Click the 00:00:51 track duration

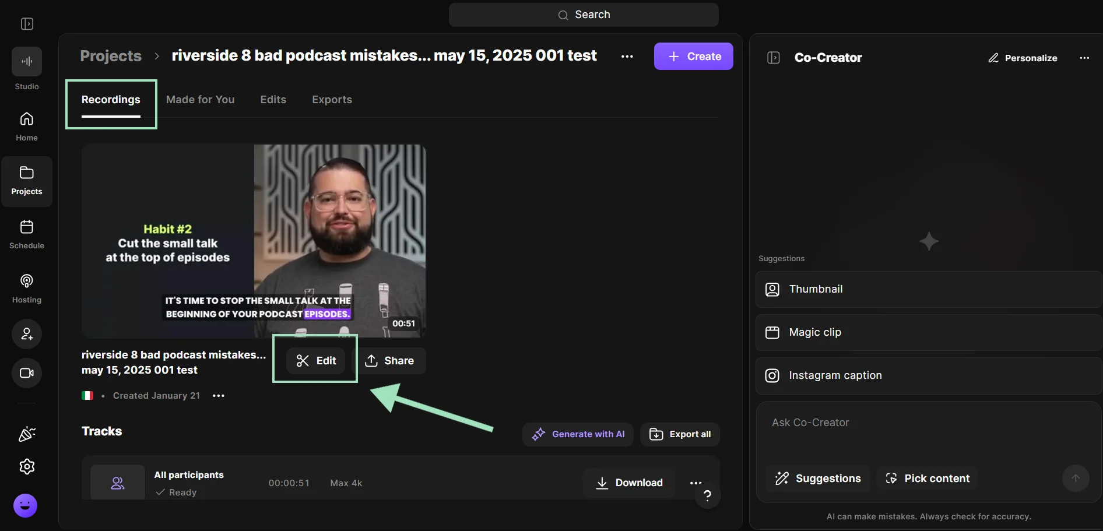click(x=289, y=483)
